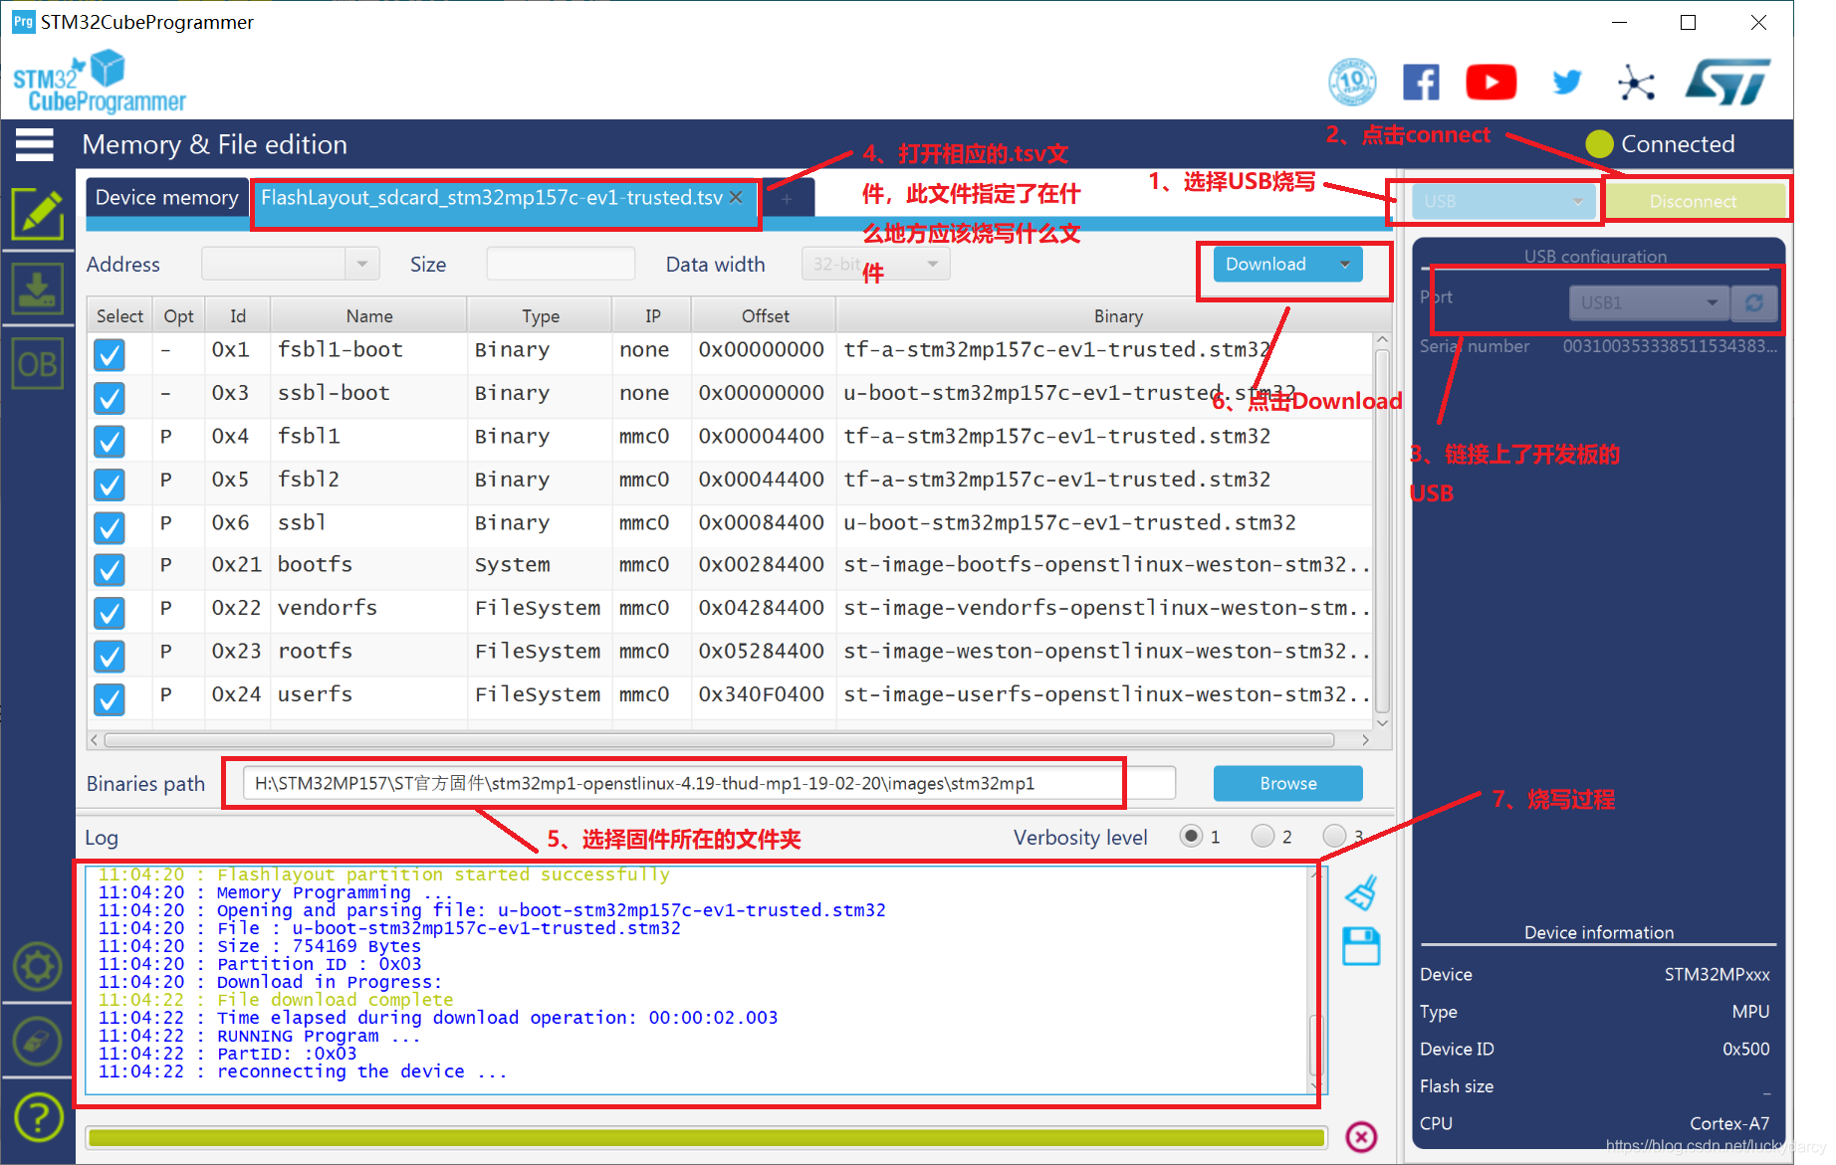Screen dimensions: 1836x1165
Task: Open the Option Bytes (OB) panel
Action: tap(37, 364)
